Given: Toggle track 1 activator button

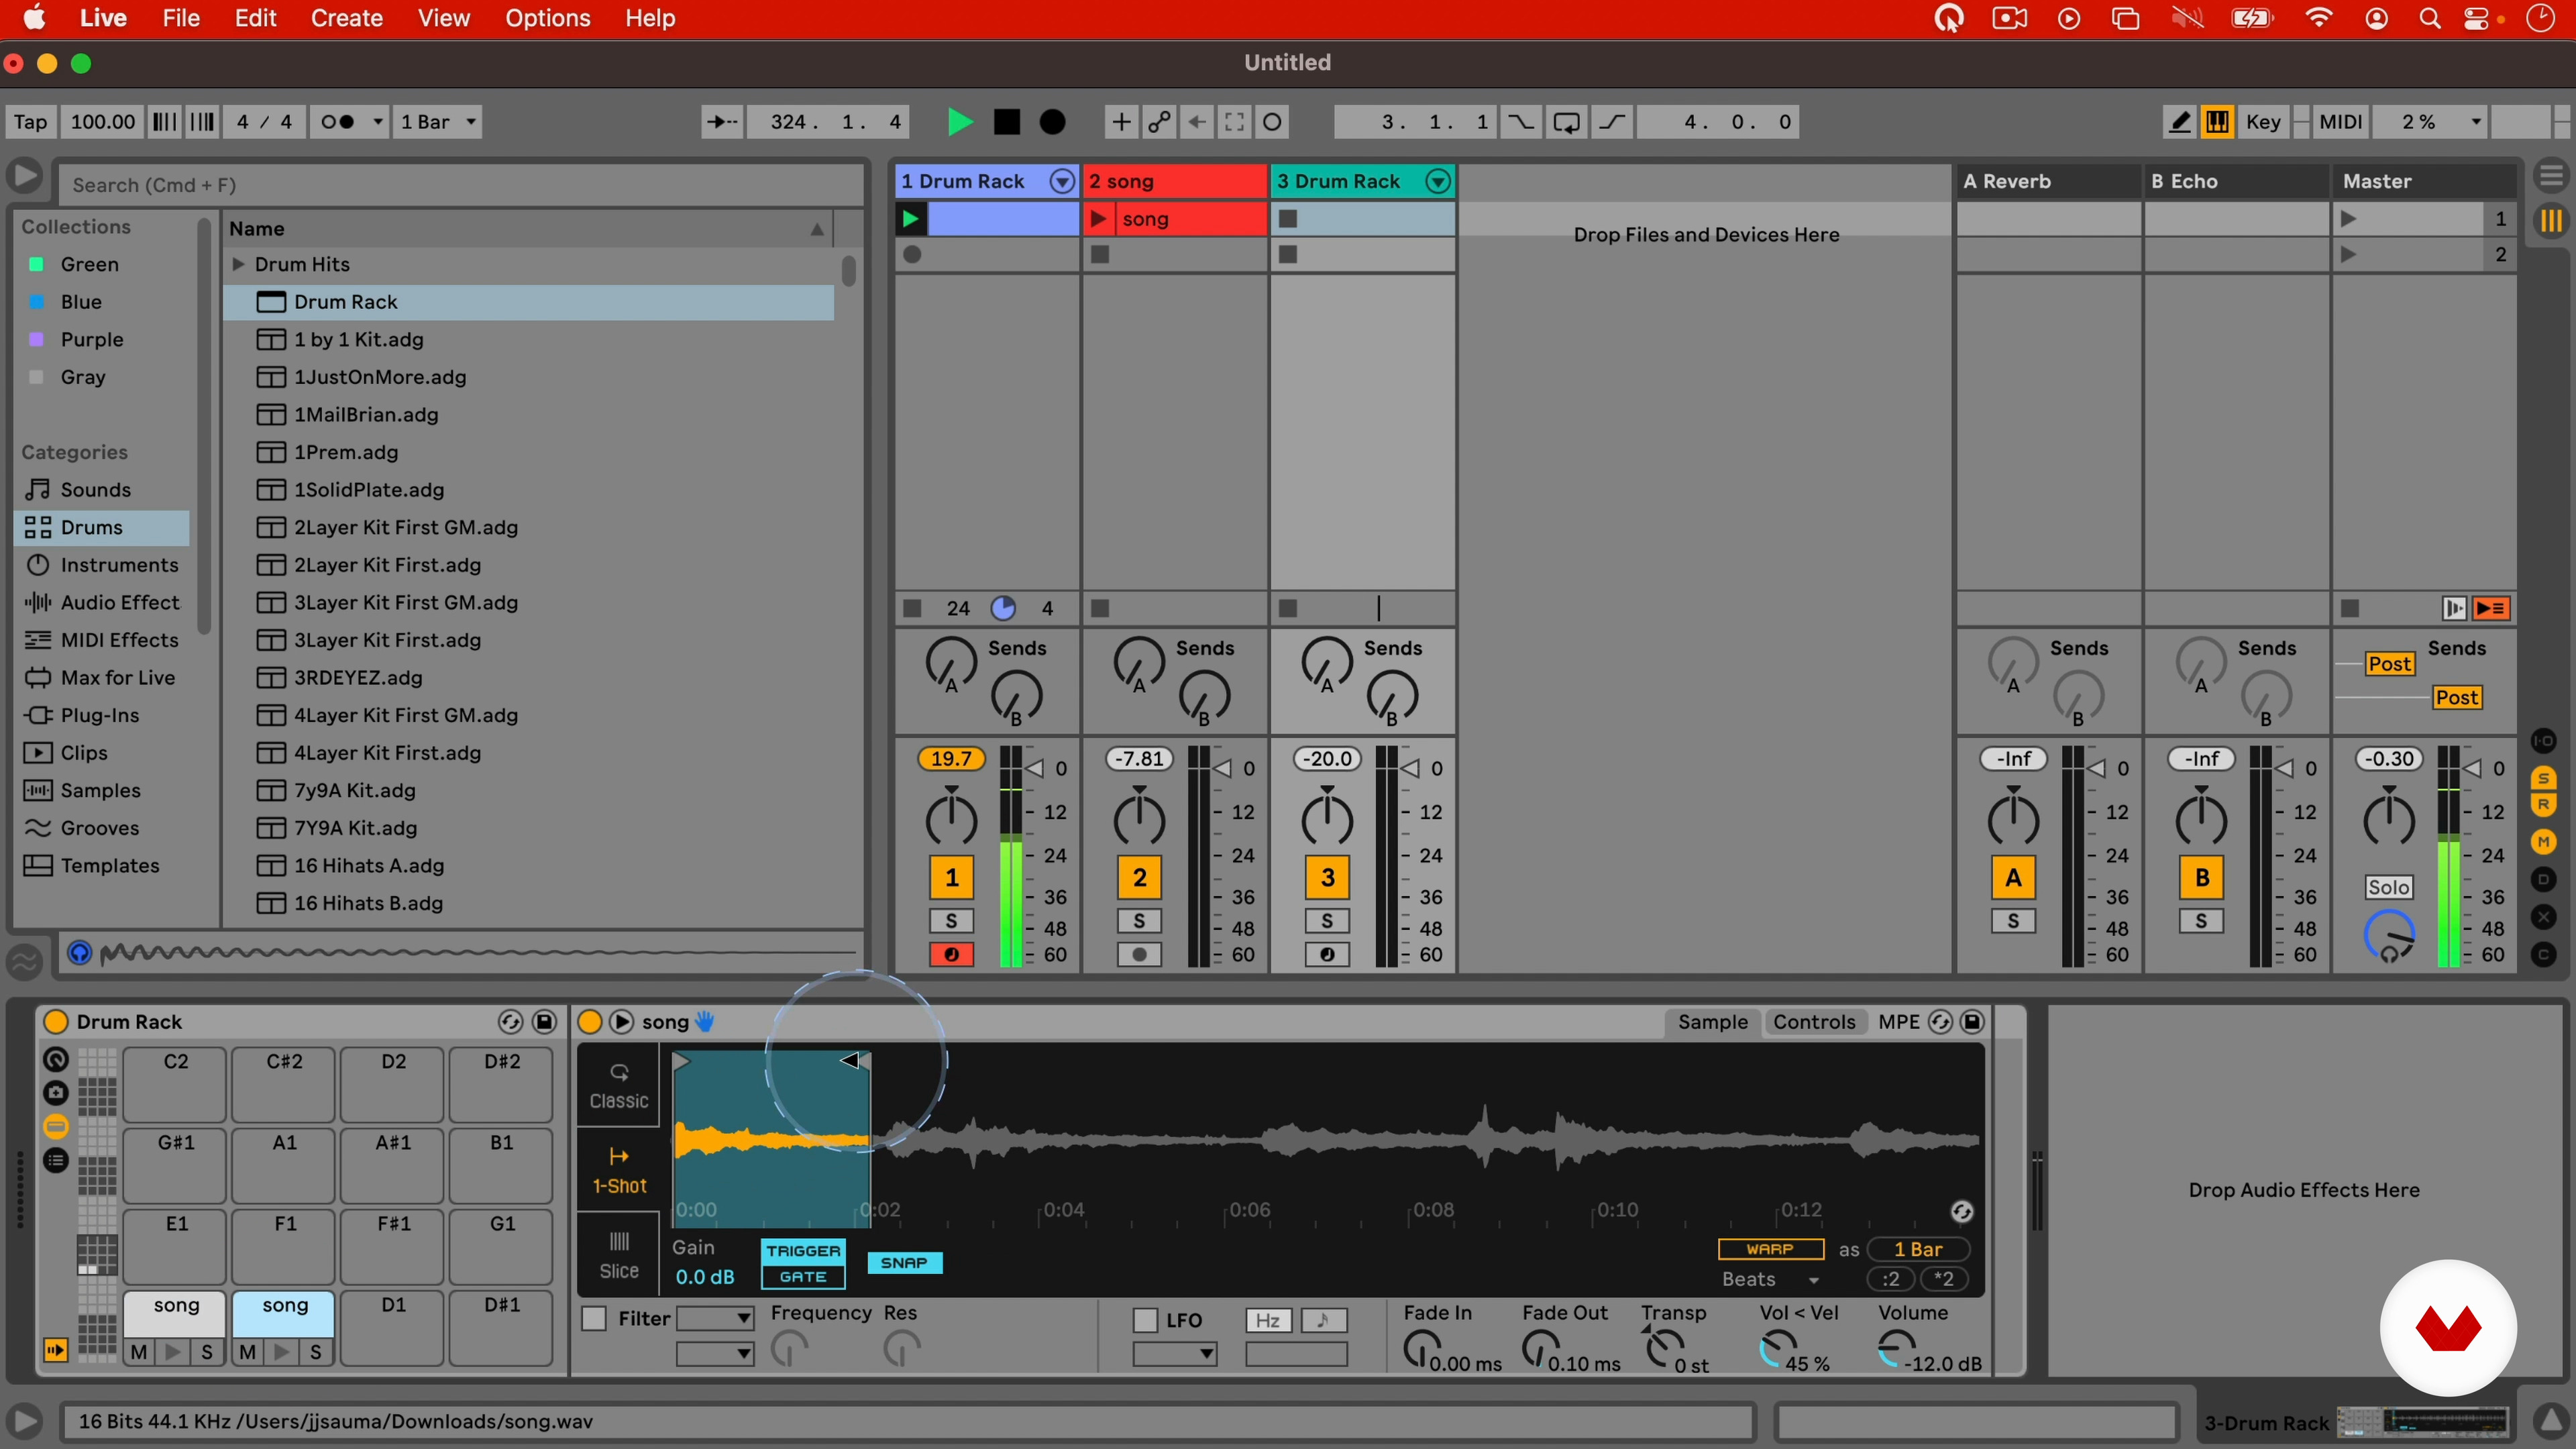Looking at the screenshot, I should pyautogui.click(x=951, y=877).
